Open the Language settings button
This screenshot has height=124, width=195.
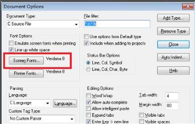(x=65, y=103)
